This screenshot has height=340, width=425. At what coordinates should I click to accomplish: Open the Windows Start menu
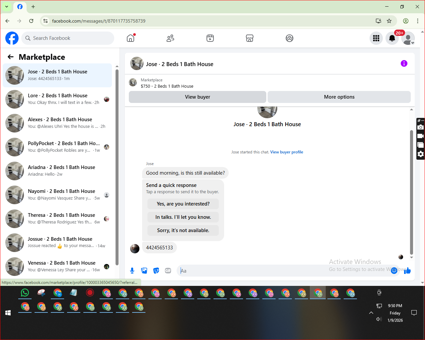[x=8, y=313]
